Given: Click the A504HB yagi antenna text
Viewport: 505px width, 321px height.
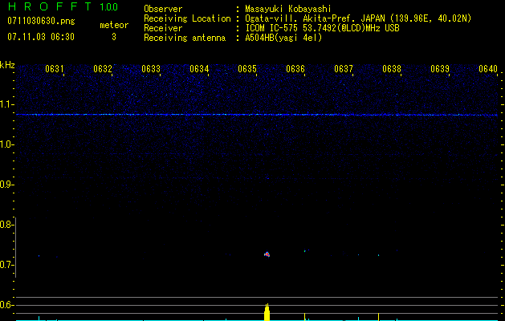Looking at the screenshot, I should 283,38.
